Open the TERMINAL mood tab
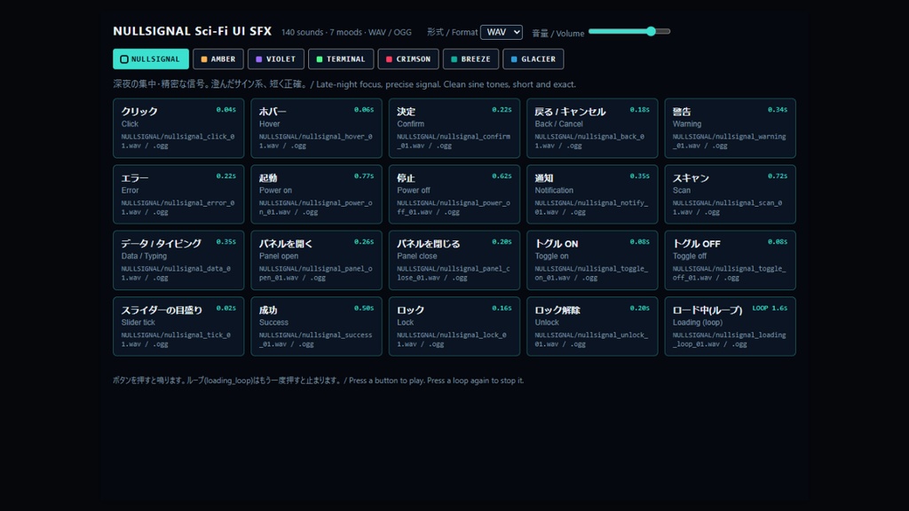The width and height of the screenshot is (909, 511). [341, 59]
